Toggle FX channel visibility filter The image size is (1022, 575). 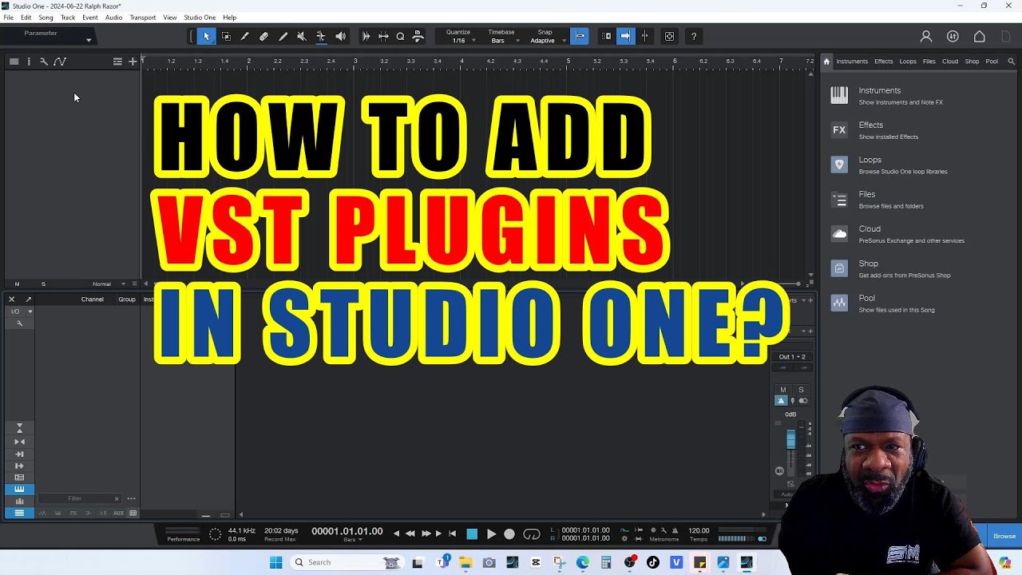[x=73, y=513]
